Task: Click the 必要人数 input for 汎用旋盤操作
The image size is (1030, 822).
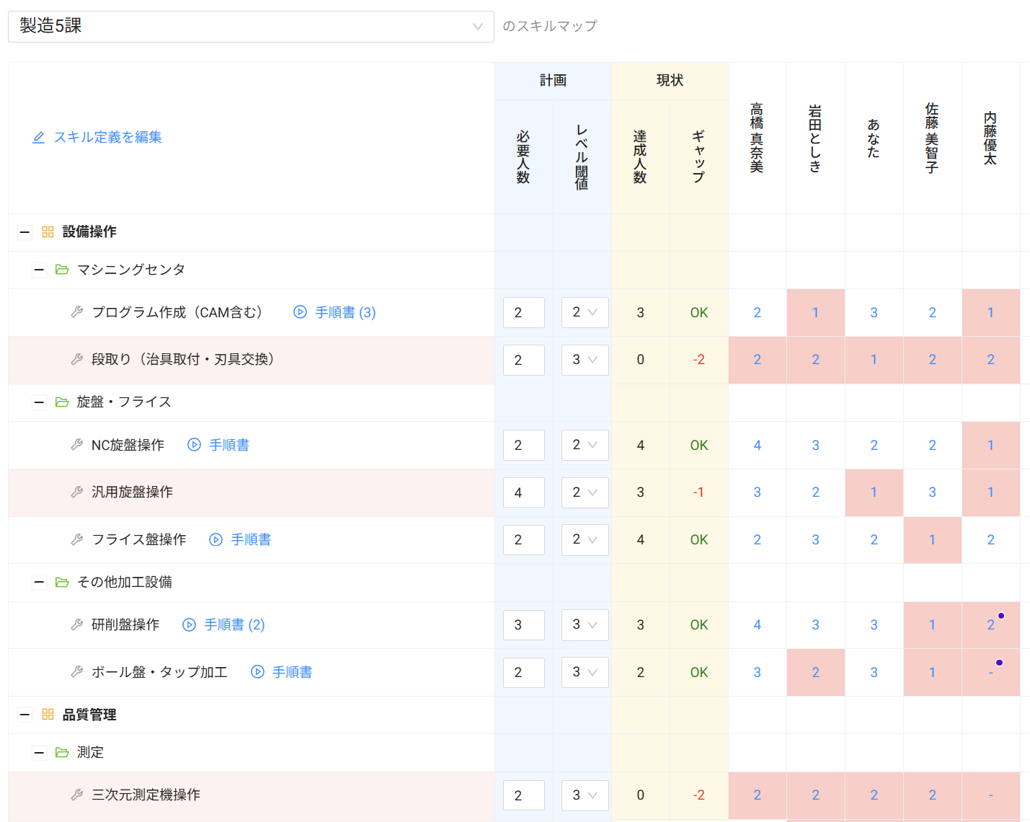Action: pyautogui.click(x=524, y=492)
